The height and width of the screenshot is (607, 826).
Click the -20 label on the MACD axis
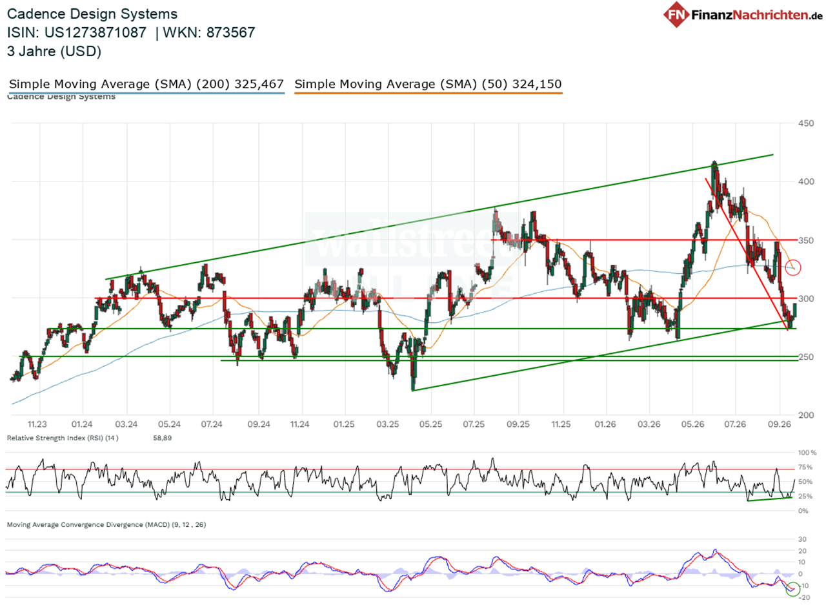804,597
